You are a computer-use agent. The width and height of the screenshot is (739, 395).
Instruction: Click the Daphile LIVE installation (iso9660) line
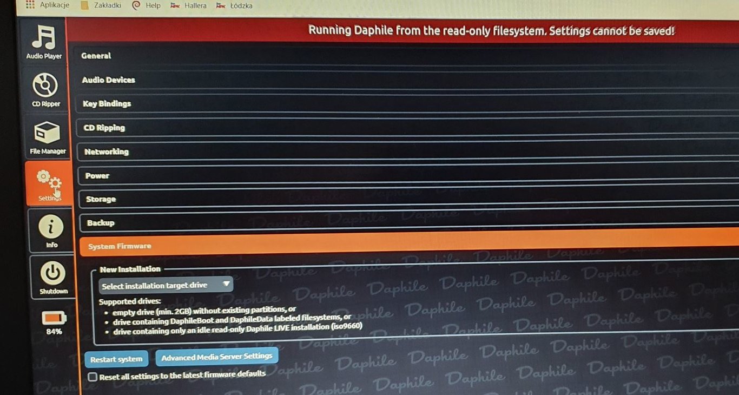click(237, 328)
